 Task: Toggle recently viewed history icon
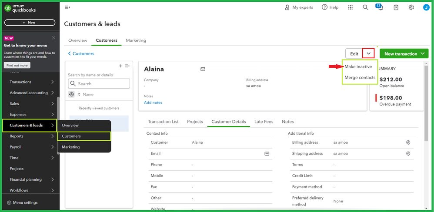tap(71, 94)
